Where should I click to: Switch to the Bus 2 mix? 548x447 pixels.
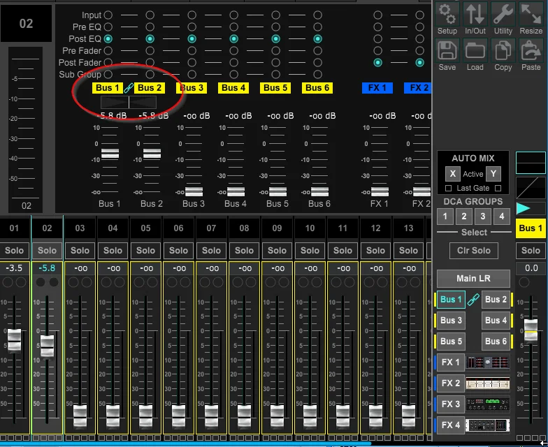[496, 300]
